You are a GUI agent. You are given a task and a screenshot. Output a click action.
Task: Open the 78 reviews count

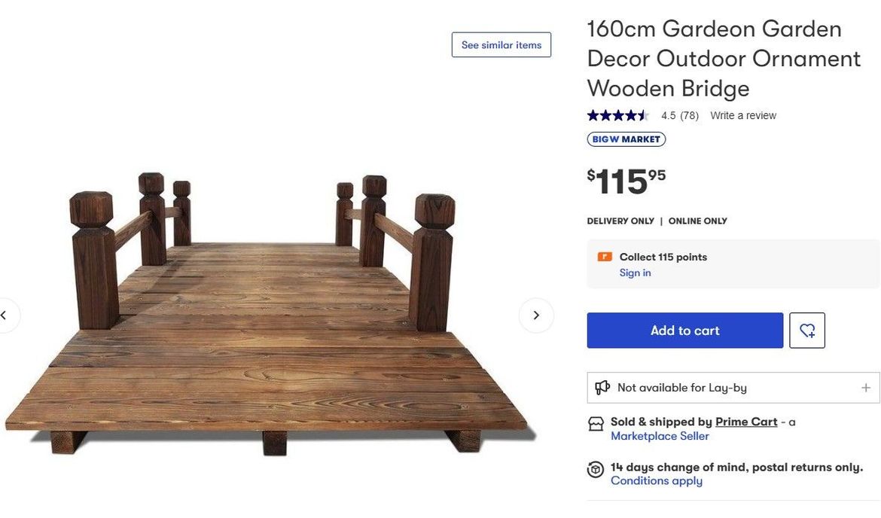tap(689, 116)
